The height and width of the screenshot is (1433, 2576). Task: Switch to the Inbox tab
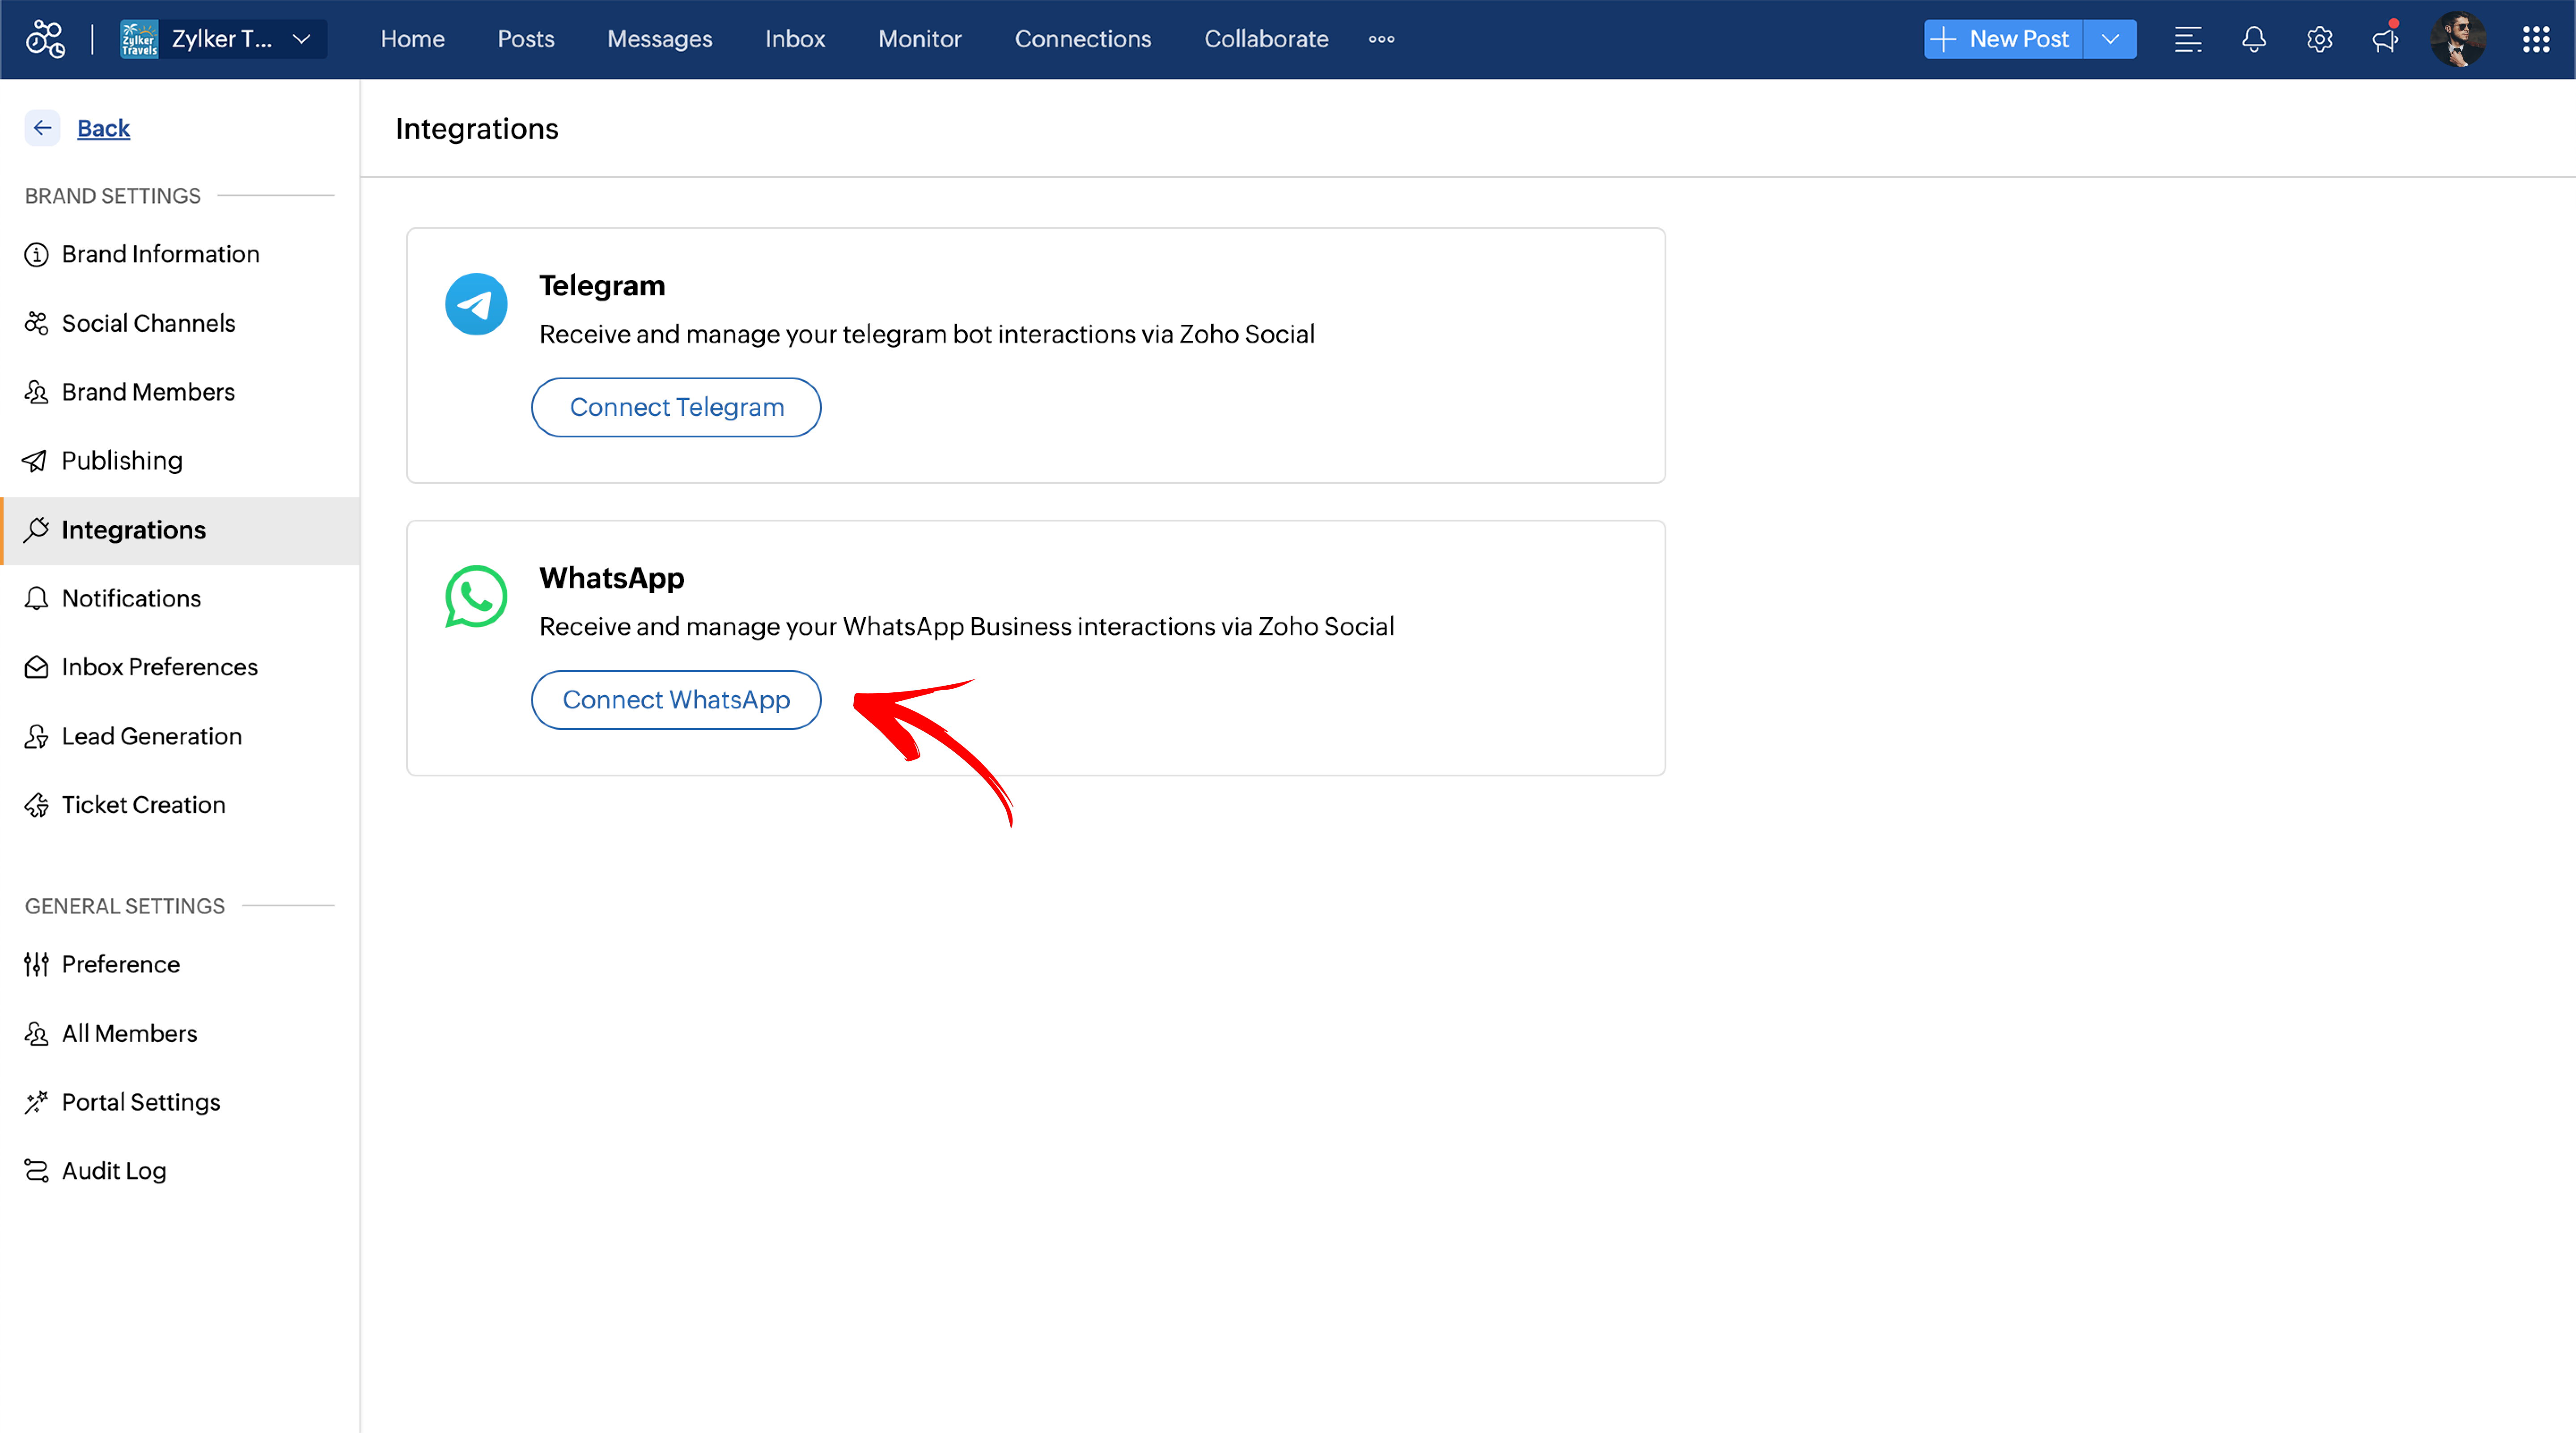tap(795, 39)
